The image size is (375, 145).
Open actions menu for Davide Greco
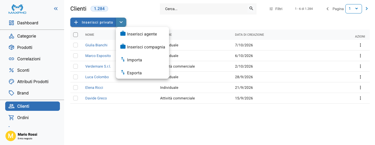click(360, 98)
